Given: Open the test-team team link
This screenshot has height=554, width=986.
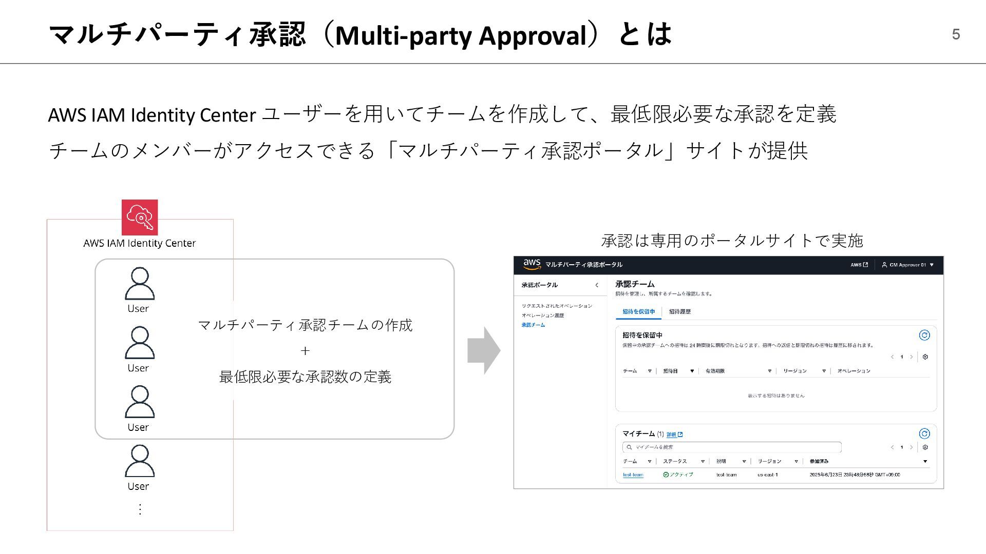Looking at the screenshot, I should click(633, 475).
